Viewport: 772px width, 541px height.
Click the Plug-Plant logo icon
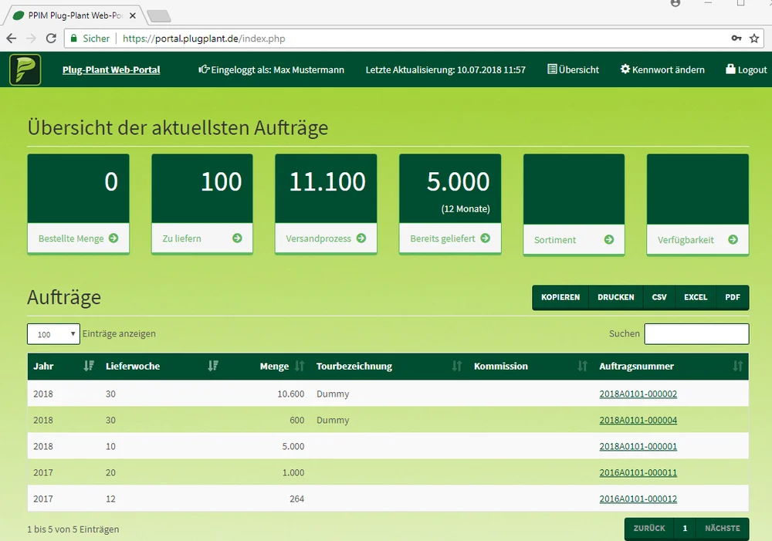[x=25, y=69]
